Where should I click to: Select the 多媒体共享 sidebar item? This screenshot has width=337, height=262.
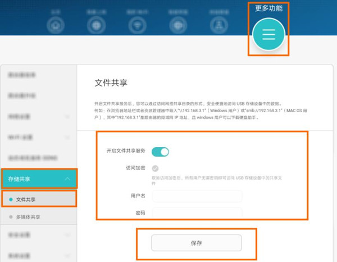tap(39, 217)
